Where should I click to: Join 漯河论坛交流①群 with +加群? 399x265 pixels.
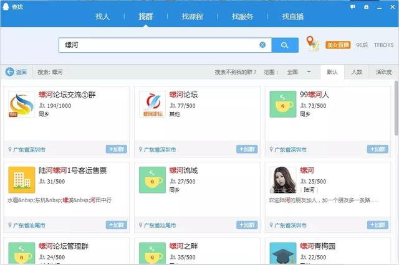[x=117, y=149]
